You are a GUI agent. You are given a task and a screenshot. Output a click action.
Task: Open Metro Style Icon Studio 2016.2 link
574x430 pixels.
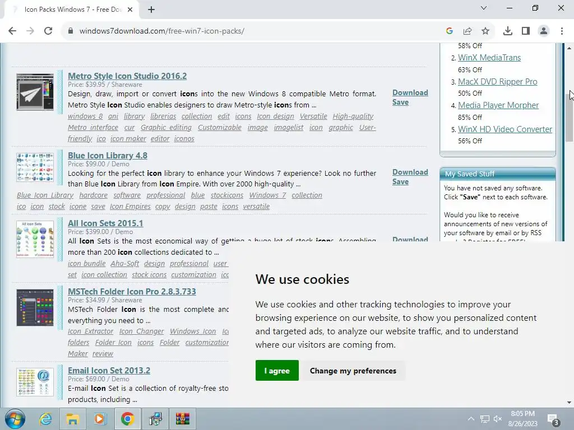pos(127,76)
